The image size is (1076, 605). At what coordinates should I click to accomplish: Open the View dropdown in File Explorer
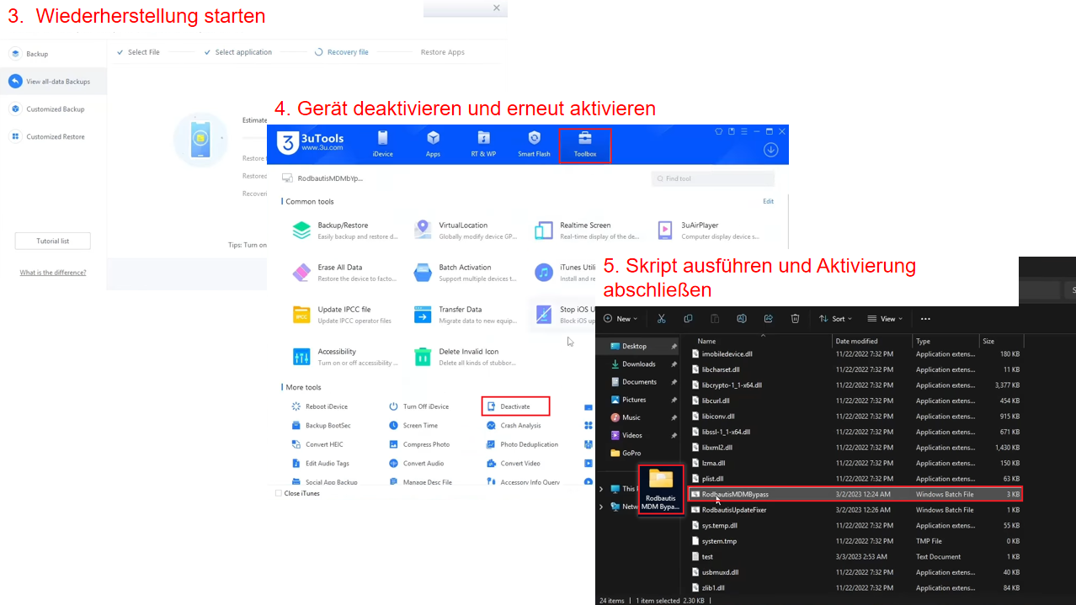point(885,318)
